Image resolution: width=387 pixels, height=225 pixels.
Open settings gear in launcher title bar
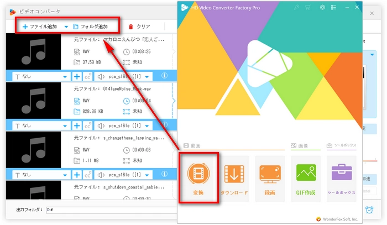tap(322, 8)
